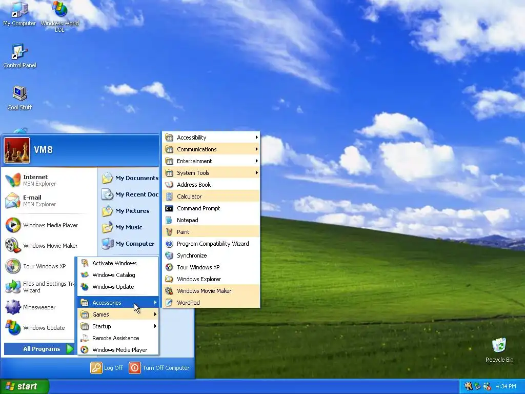The height and width of the screenshot is (394, 525).
Task: Expand the Games submenu
Action: tap(118, 314)
